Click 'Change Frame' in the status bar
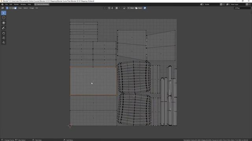Viewport: 252px width, 141px height. coord(9,140)
